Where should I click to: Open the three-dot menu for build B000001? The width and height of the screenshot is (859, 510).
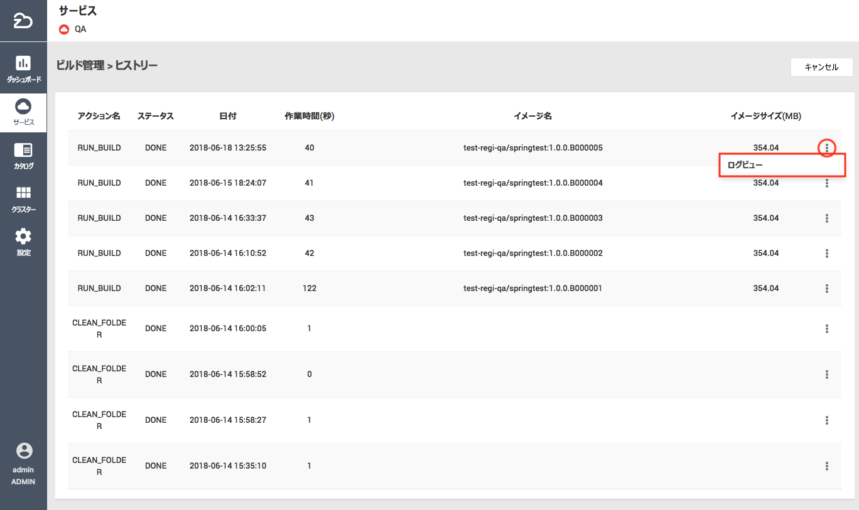tap(827, 289)
